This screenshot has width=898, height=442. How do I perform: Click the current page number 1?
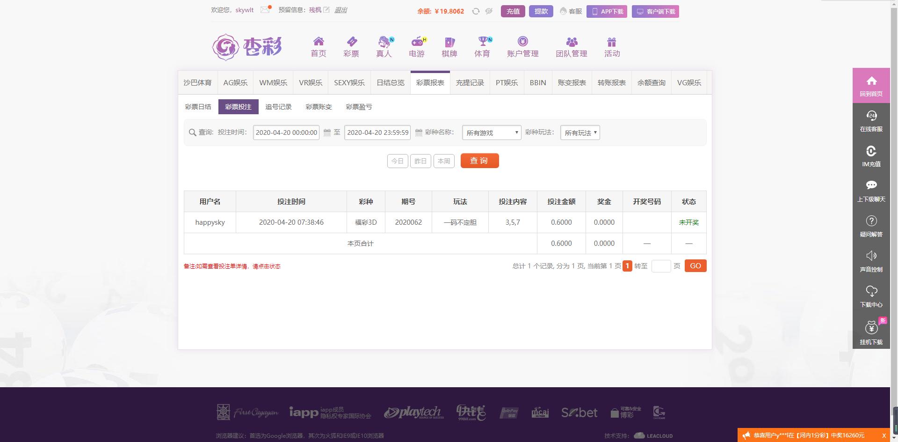pos(627,266)
